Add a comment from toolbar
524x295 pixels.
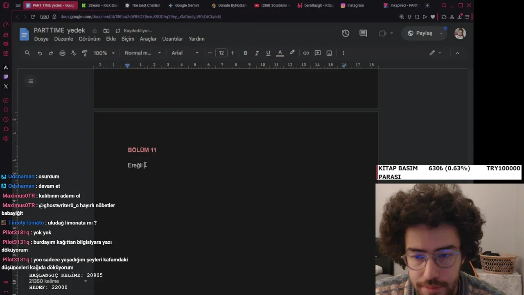318,53
